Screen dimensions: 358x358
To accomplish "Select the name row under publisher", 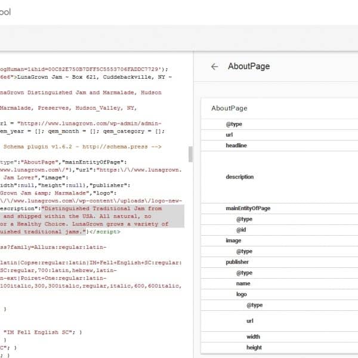I will [279, 283].
